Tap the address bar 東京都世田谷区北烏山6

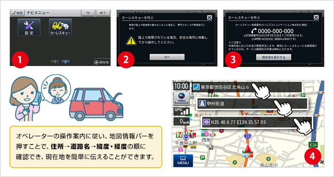click(x=247, y=87)
